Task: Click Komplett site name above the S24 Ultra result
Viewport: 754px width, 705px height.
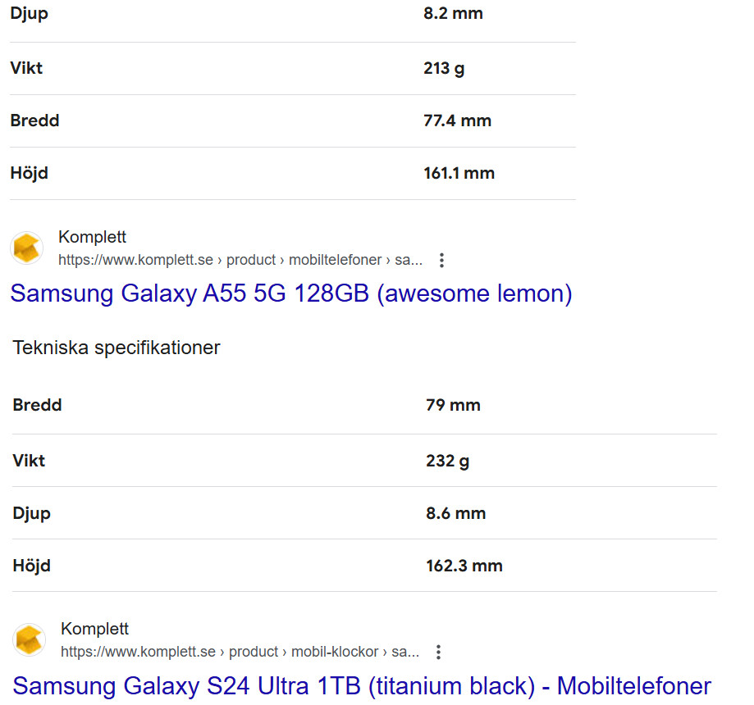Action: pos(94,630)
